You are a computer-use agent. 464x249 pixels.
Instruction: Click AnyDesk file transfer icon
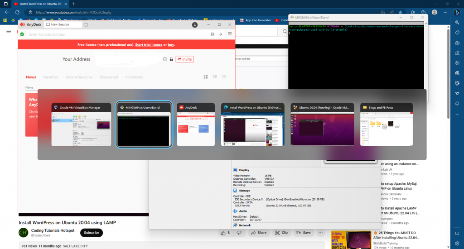(x=213, y=34)
